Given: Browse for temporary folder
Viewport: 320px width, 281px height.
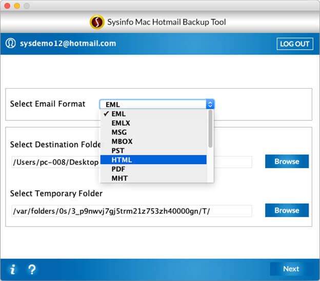Looking at the screenshot, I should pos(287,210).
